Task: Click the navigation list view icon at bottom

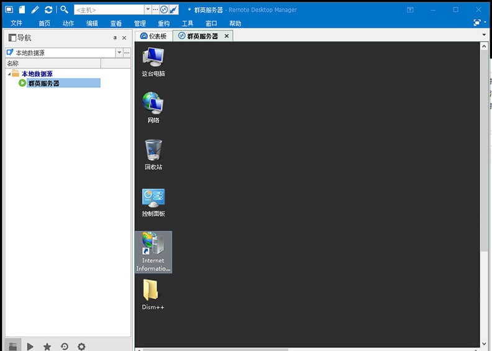Action: click(x=13, y=346)
